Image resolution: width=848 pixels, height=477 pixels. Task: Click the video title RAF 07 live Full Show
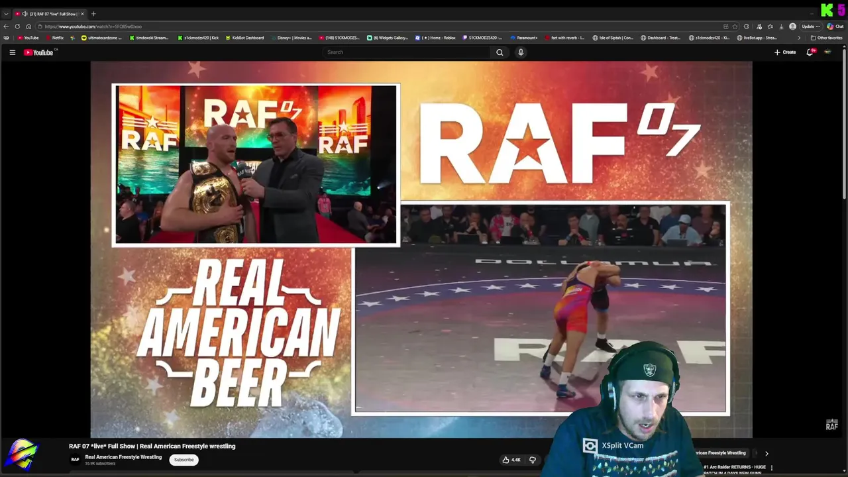coord(152,446)
